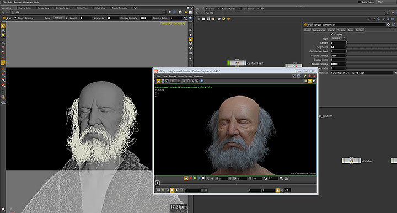Switch to the Details View tab
Image resolution: width=397 pixels, height=213 pixels.
(99, 8)
